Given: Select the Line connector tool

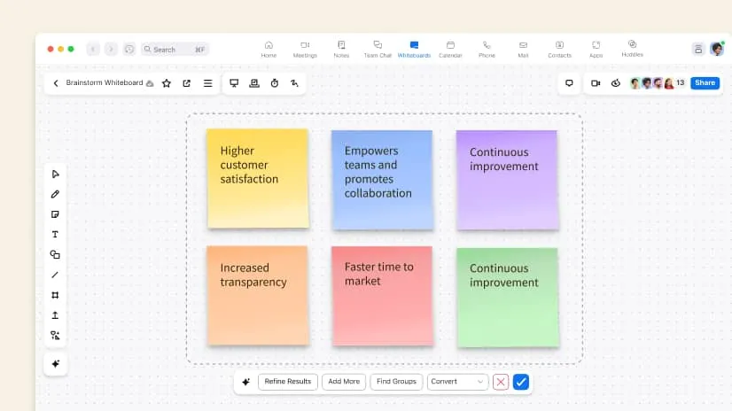Looking at the screenshot, I should tap(55, 275).
